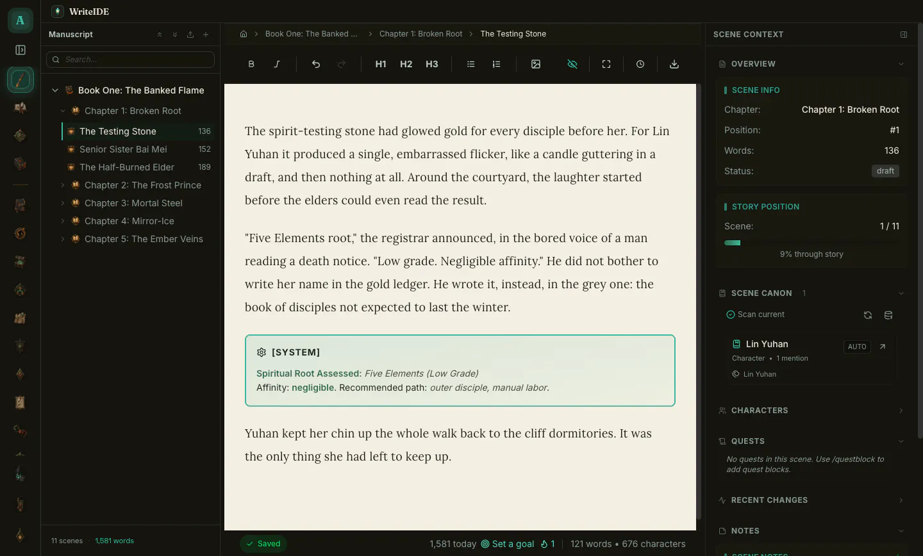The height and width of the screenshot is (556, 923).
Task: Open the Senior Sister Bai Mei scene
Action: click(138, 149)
